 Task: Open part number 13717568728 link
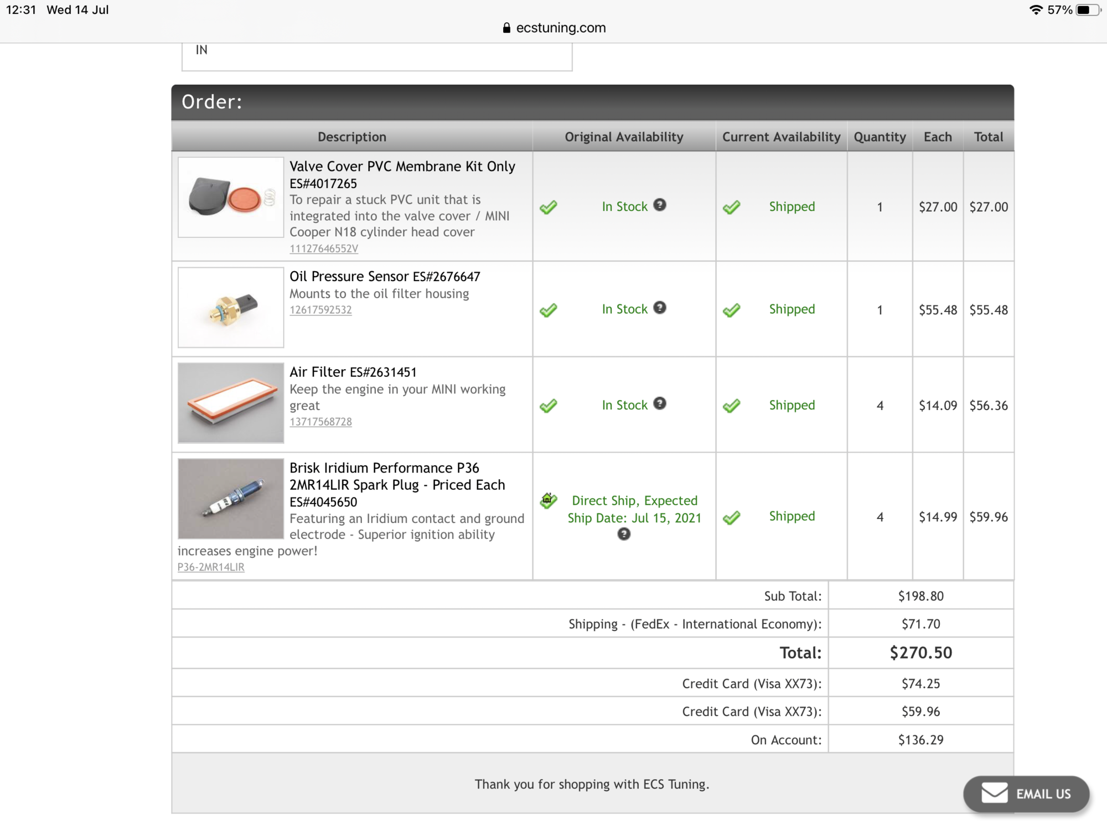[x=320, y=422]
